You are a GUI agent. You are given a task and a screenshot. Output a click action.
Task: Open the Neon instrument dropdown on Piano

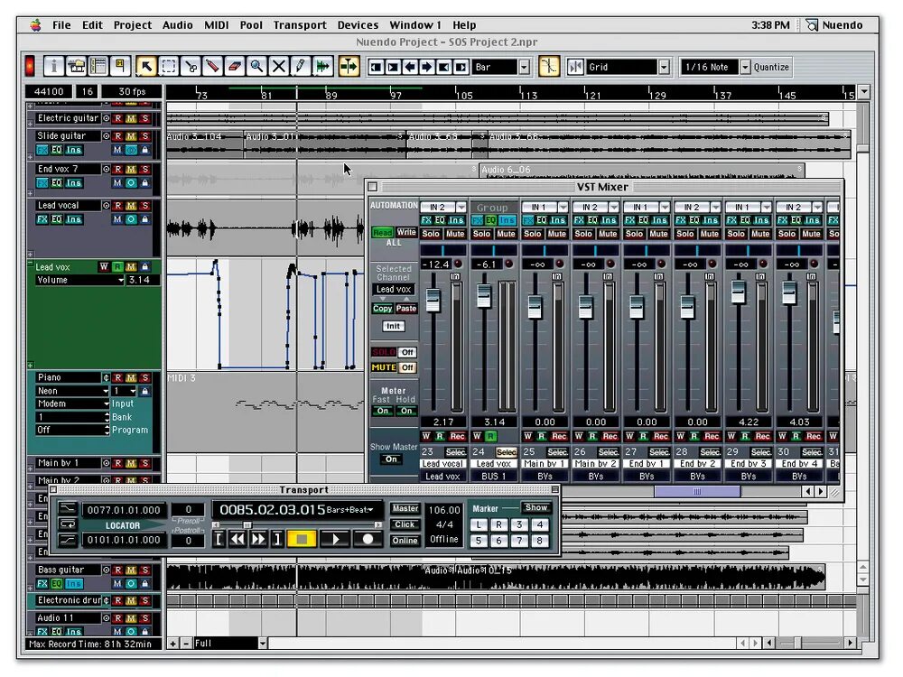point(72,391)
